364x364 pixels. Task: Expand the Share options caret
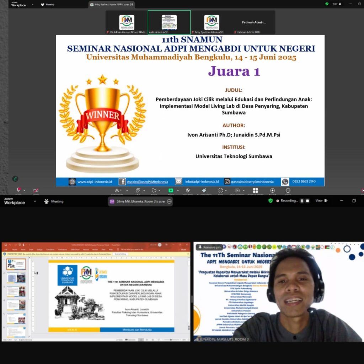coord(178,191)
